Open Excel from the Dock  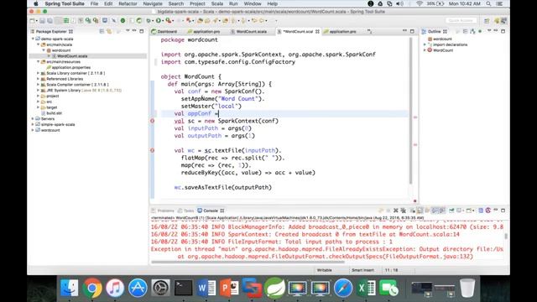(x=366, y=288)
